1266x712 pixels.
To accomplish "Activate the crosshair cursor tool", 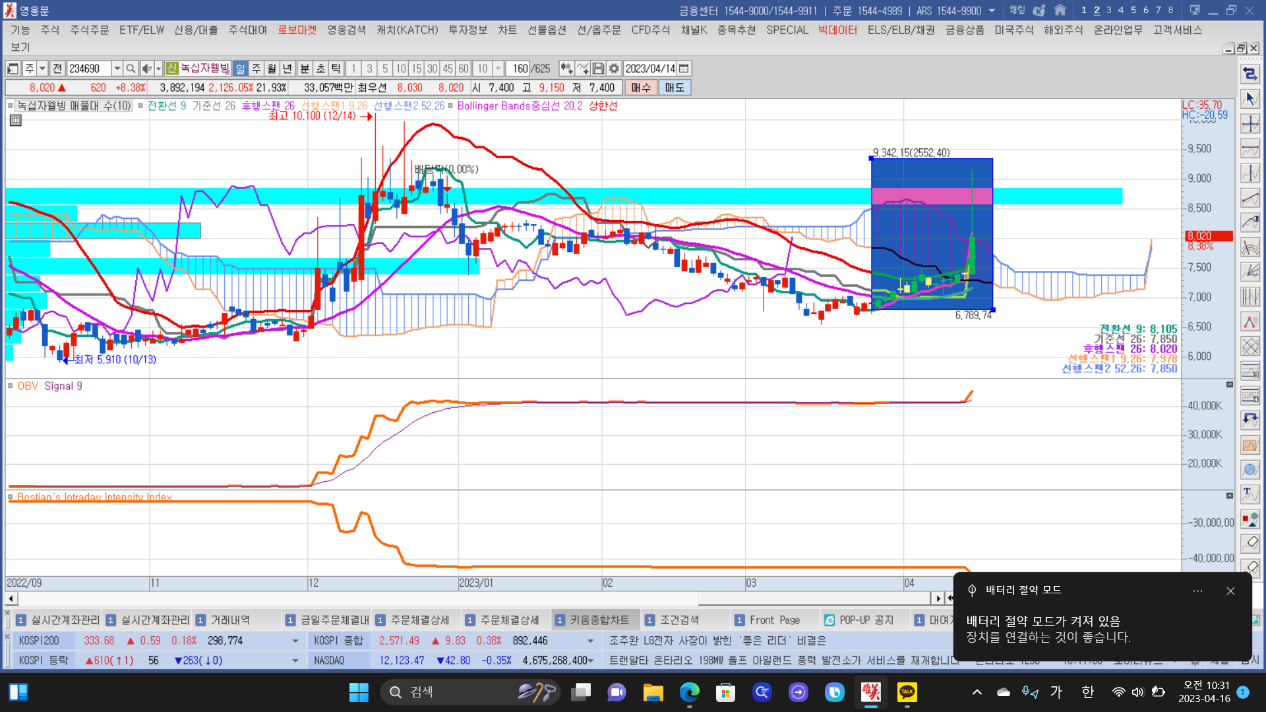I will (1250, 124).
